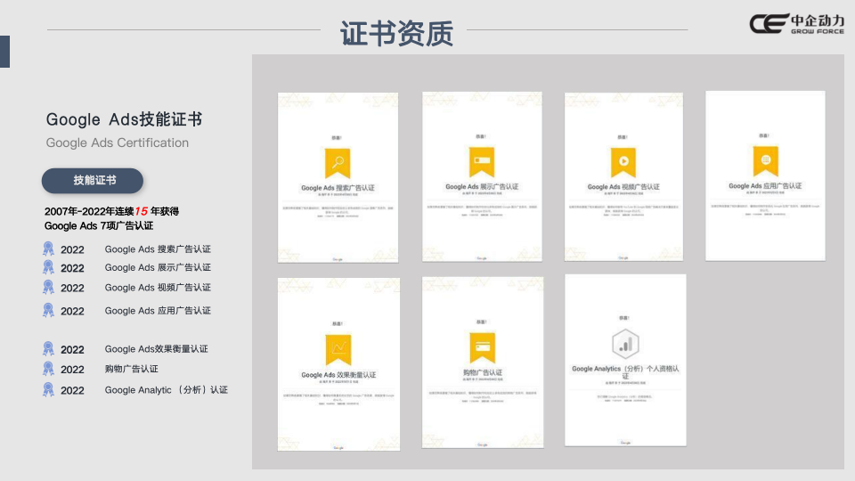Click the ribbon badge beside 搜索广告认证

(48, 249)
